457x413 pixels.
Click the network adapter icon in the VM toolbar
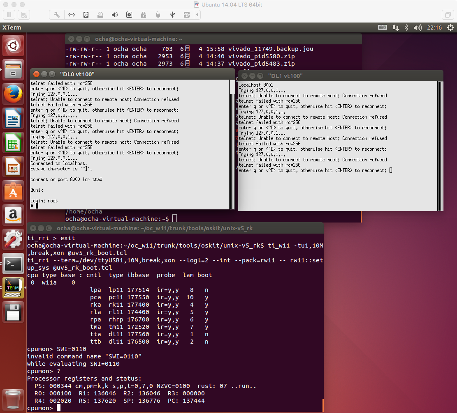tap(71, 15)
